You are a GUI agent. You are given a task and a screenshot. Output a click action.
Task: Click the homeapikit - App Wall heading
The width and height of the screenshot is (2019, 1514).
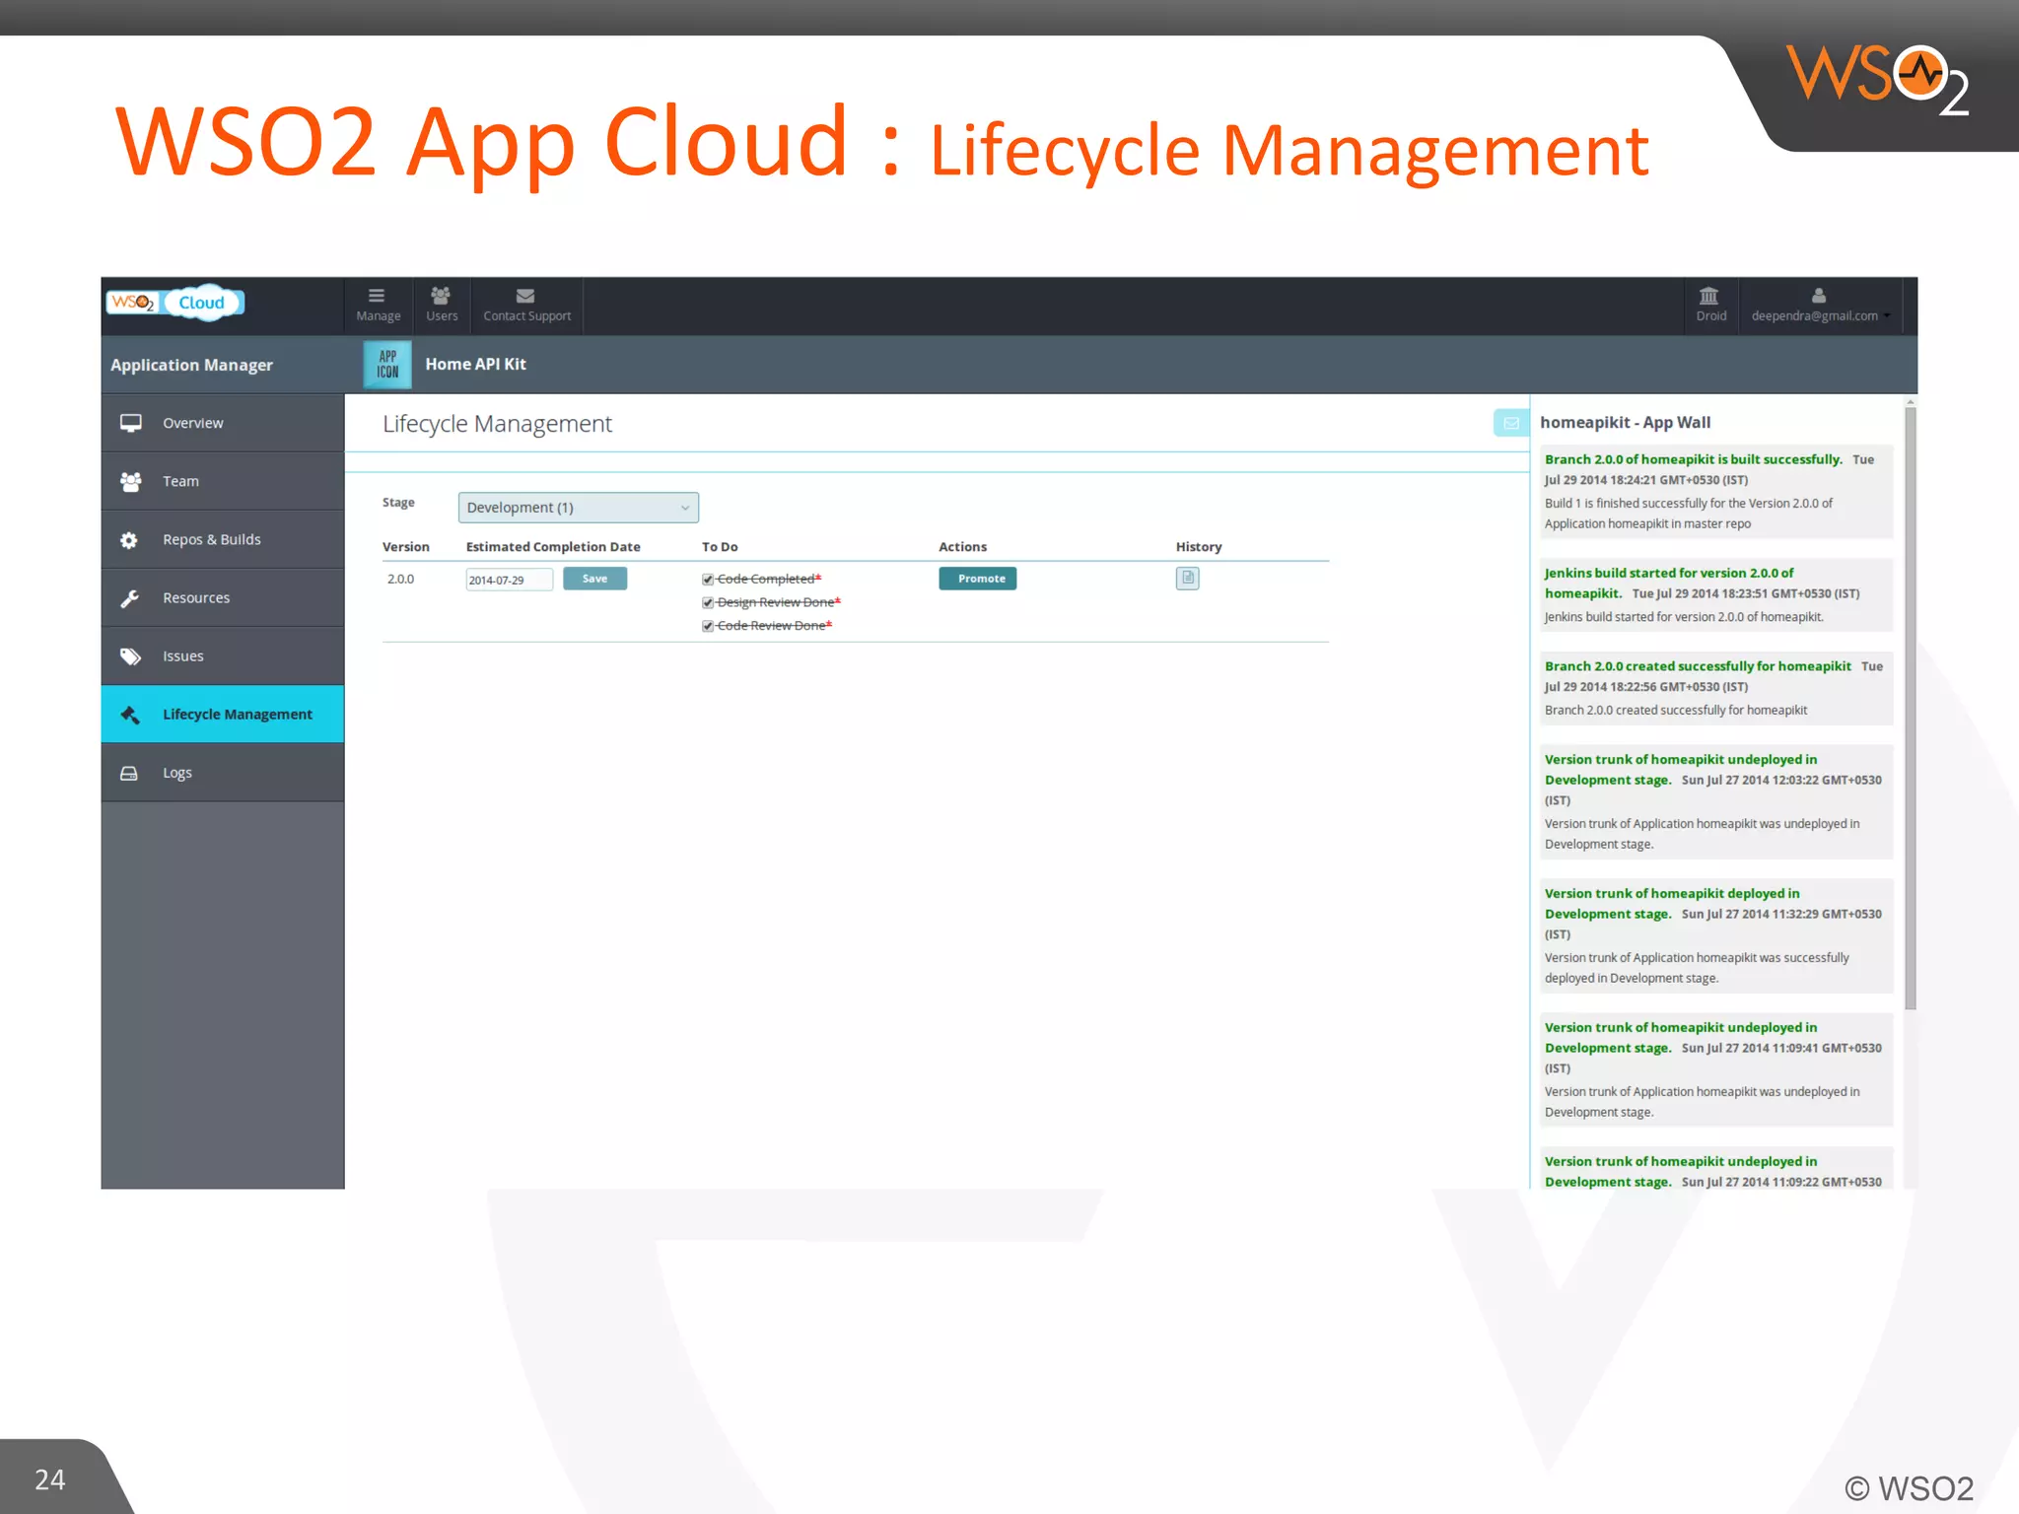tap(1625, 422)
